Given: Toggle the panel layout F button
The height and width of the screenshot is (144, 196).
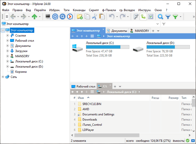Looking at the screenshot, I should click(x=136, y=17).
